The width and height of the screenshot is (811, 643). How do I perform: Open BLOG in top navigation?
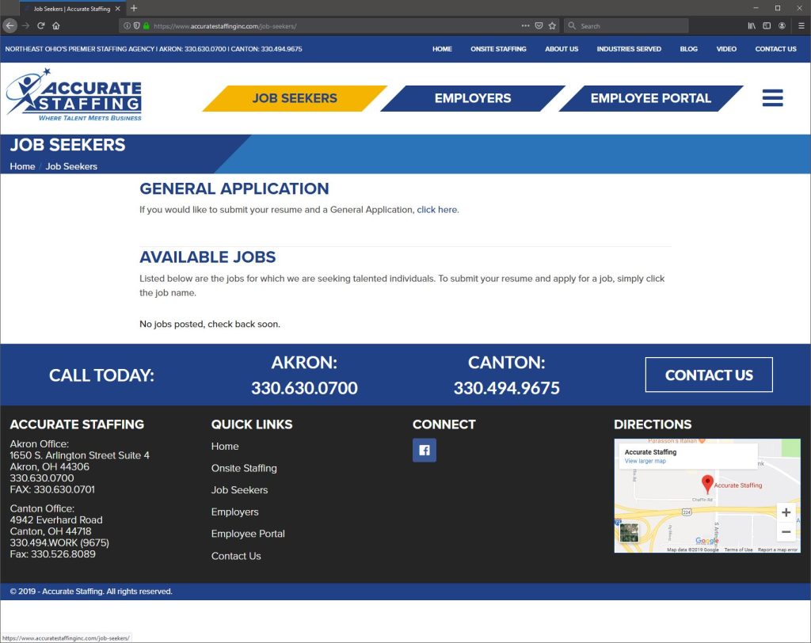[x=688, y=49]
